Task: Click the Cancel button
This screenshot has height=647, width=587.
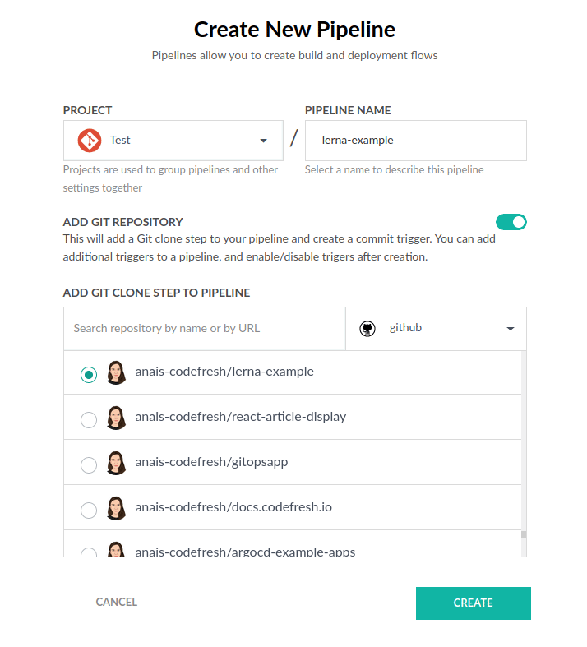Action: click(x=117, y=602)
